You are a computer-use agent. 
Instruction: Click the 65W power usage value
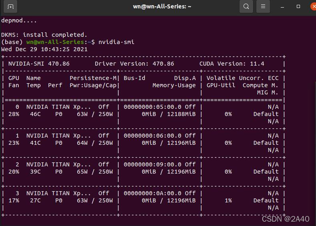tap(82, 172)
